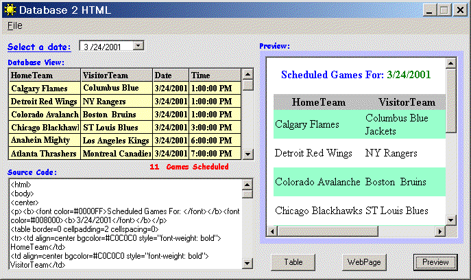Viewport: 471px width, 280px height.
Task: Click the <center> line in source code
Action: pyautogui.click(x=25, y=202)
